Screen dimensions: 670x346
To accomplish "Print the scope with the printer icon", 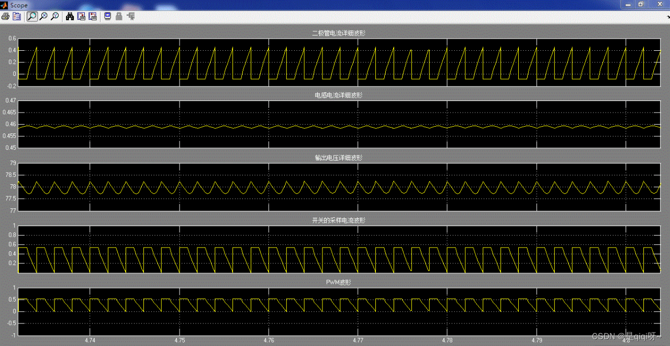I will [5, 16].
